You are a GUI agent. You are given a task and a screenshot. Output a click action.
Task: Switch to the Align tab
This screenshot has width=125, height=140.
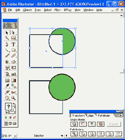tap(91, 115)
